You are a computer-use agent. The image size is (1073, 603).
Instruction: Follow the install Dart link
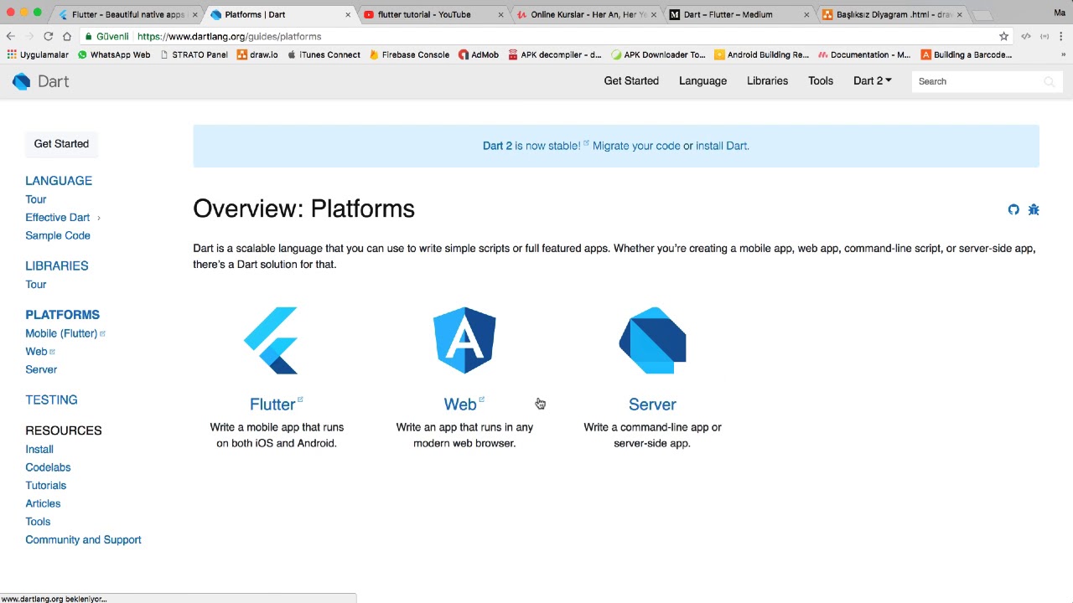tap(721, 146)
